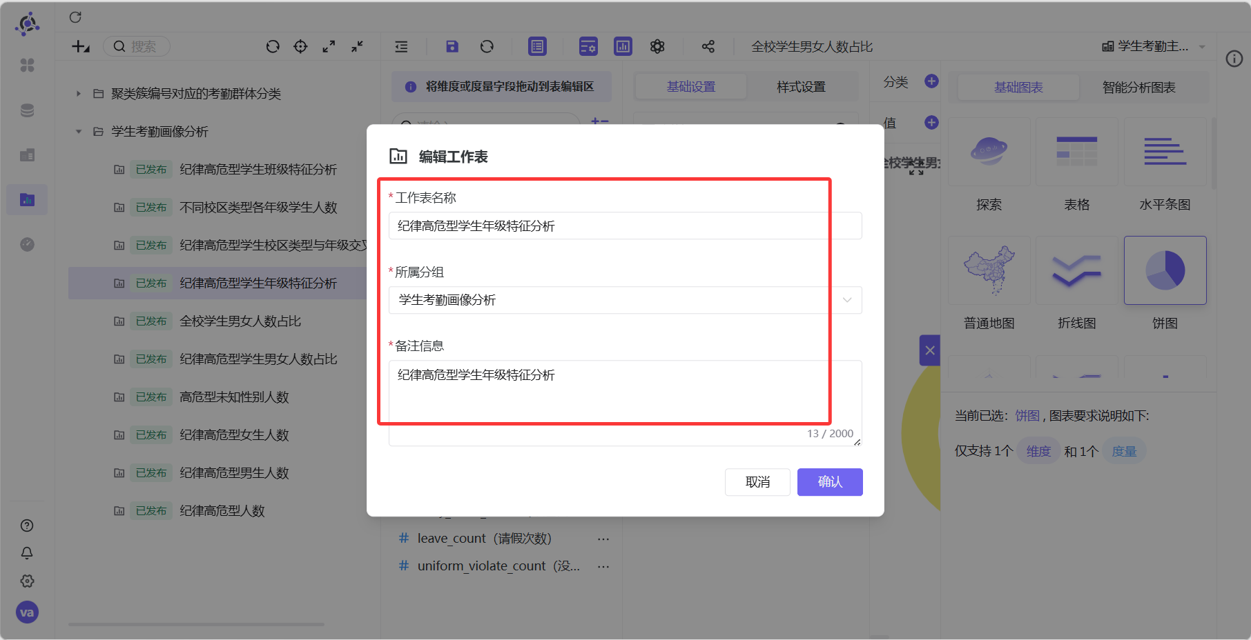This screenshot has width=1251, height=640.
Task: Open options for leave_count field
Action: [603, 539]
